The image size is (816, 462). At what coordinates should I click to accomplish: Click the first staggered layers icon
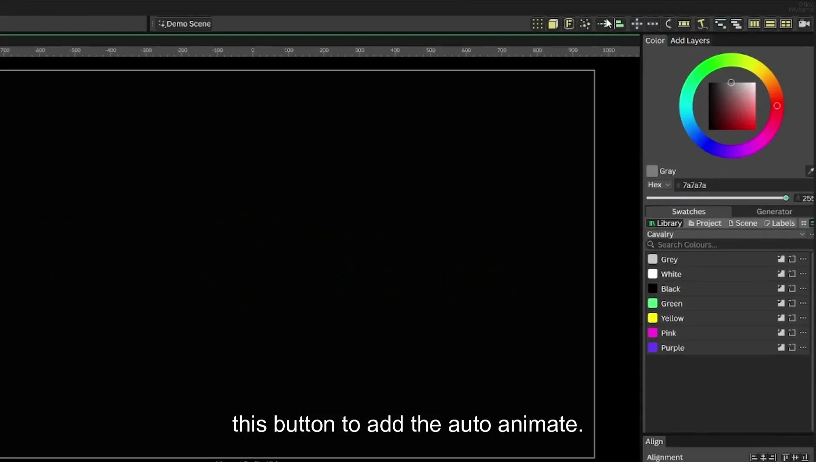(720, 24)
